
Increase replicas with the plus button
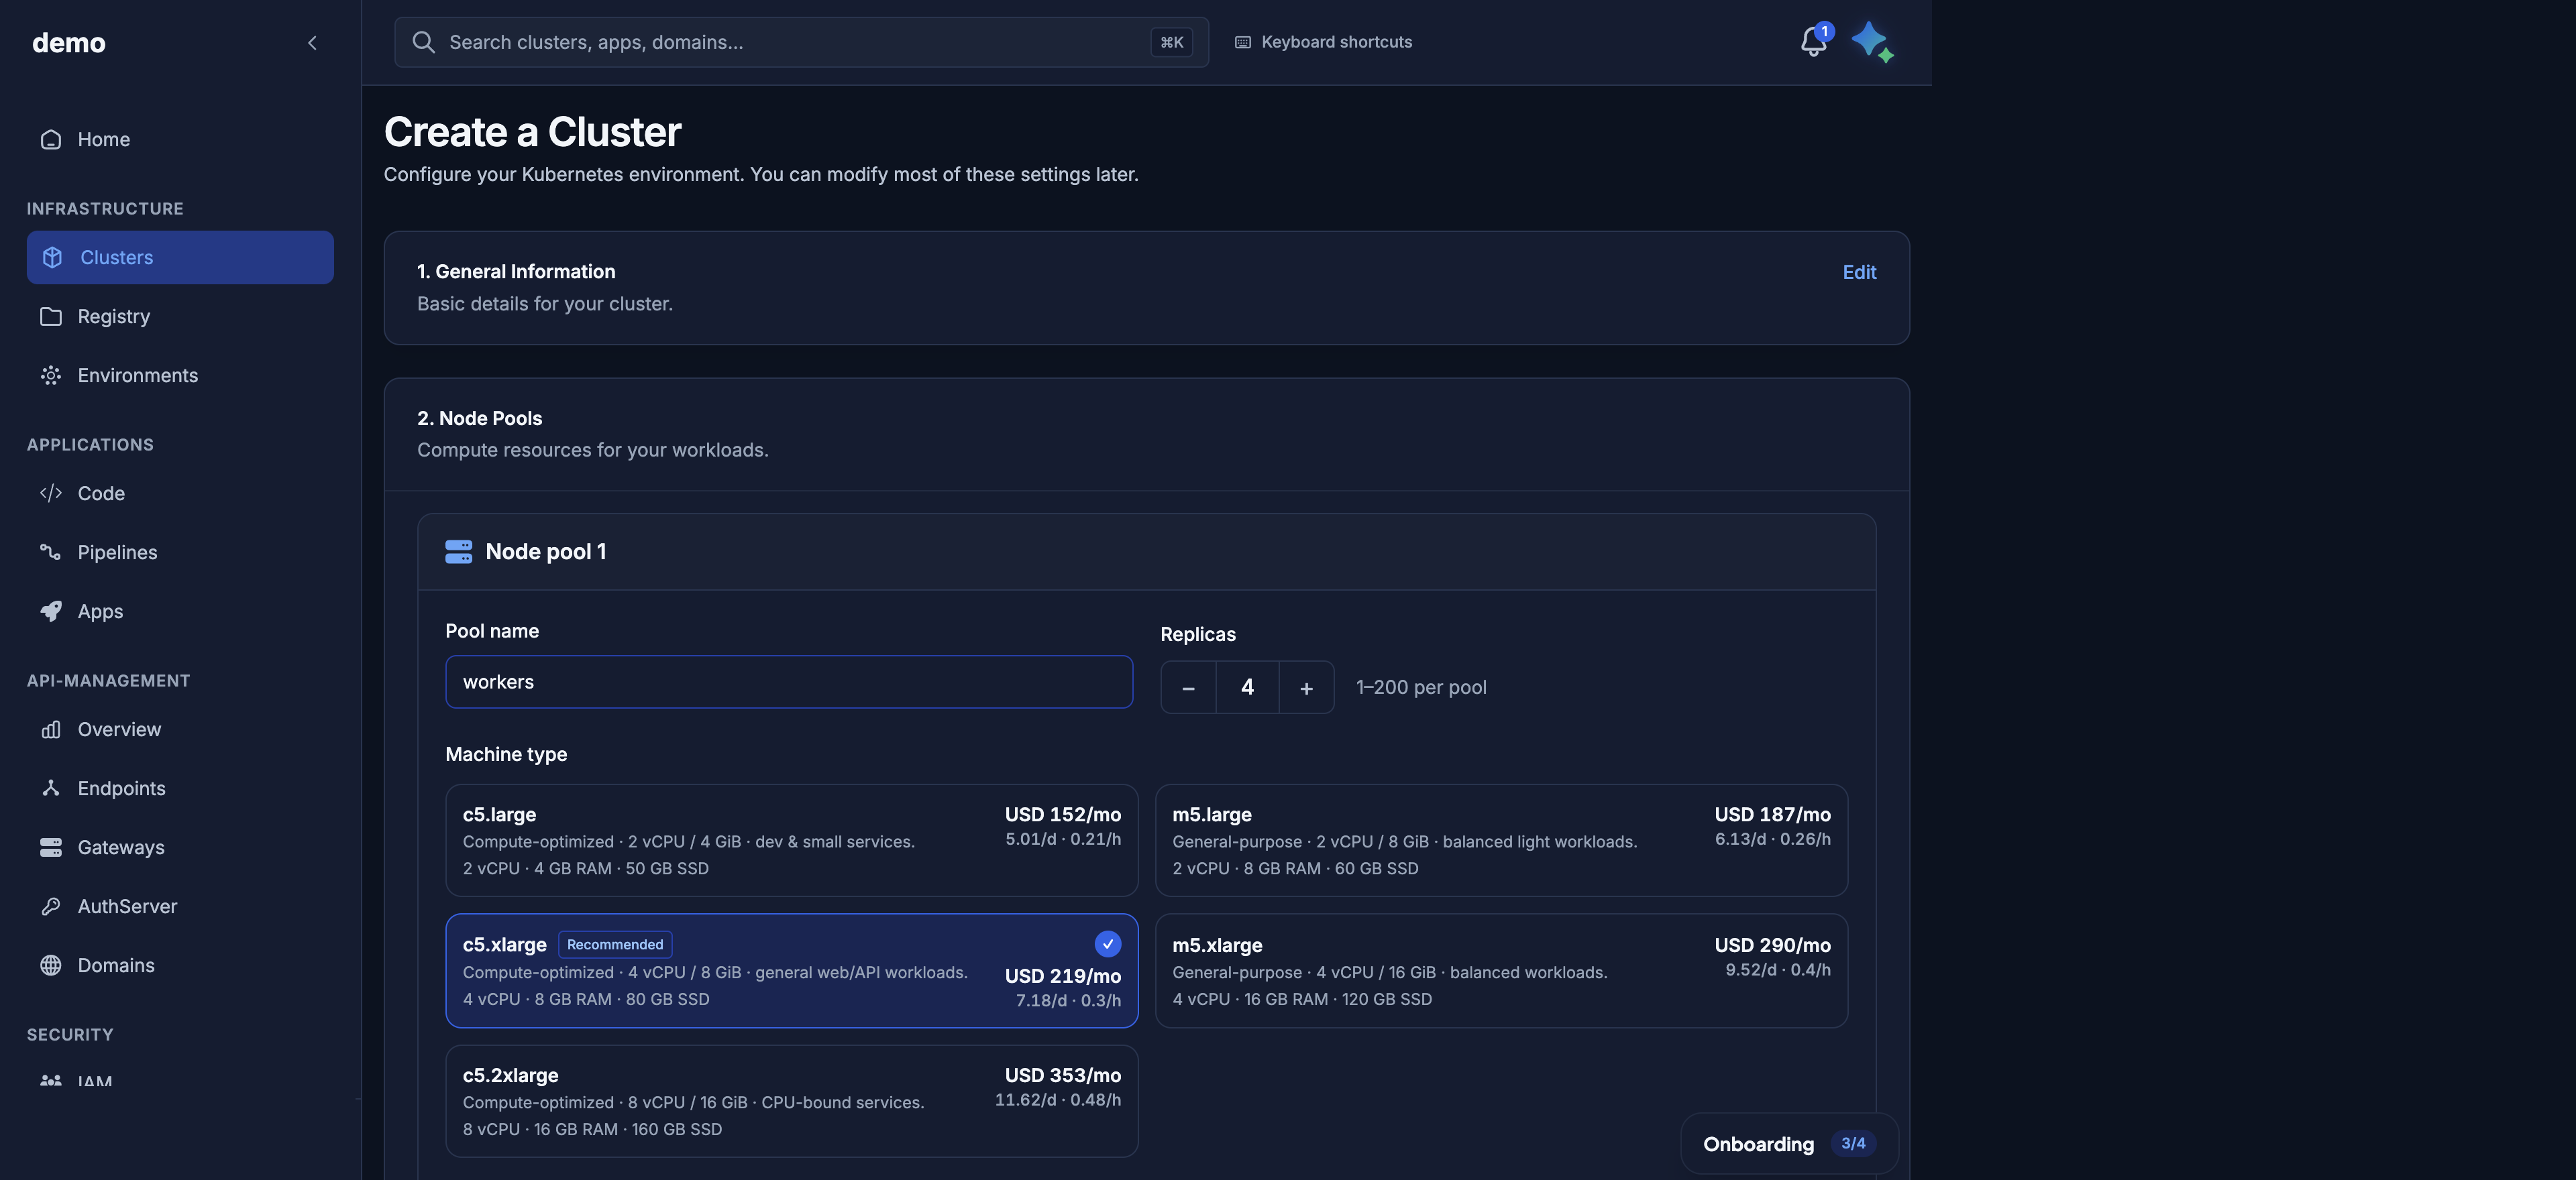[x=1306, y=687]
